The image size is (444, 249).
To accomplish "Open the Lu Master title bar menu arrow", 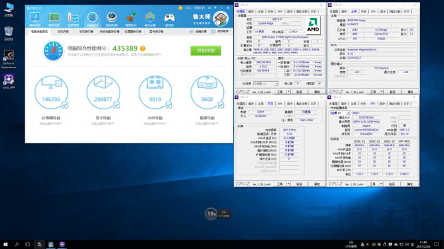I will coord(215,8).
